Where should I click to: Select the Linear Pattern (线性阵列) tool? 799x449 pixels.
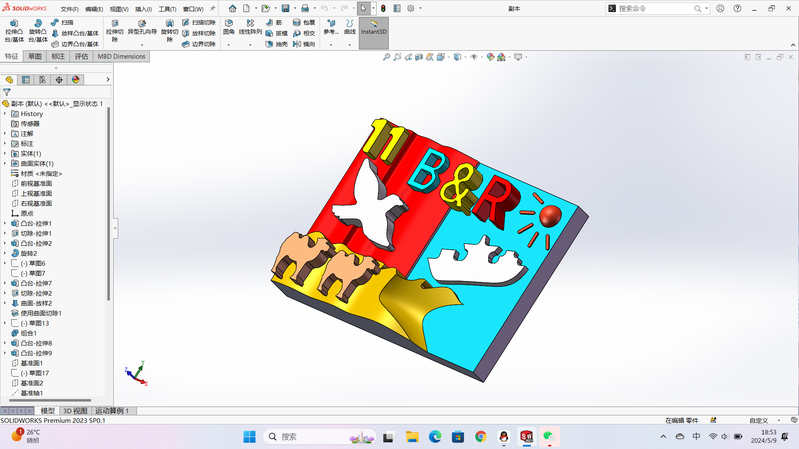click(250, 27)
